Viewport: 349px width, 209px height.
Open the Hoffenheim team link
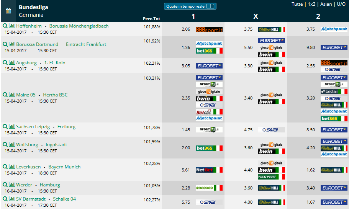click(x=29, y=26)
